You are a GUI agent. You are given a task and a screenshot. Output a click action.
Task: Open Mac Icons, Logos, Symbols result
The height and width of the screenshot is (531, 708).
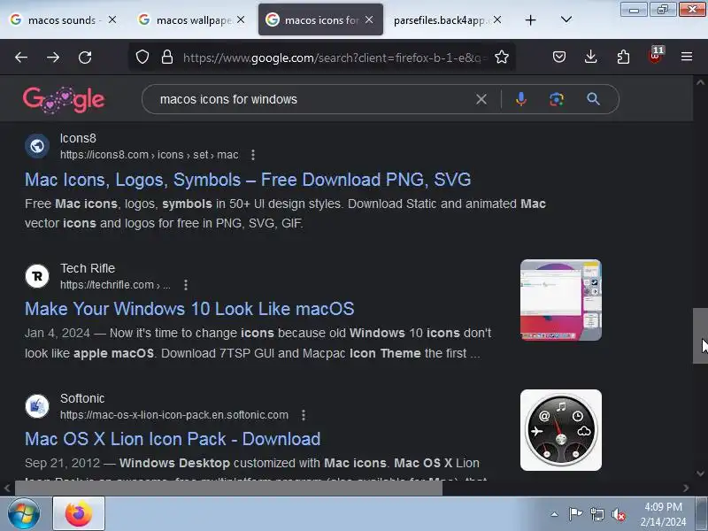(x=248, y=180)
